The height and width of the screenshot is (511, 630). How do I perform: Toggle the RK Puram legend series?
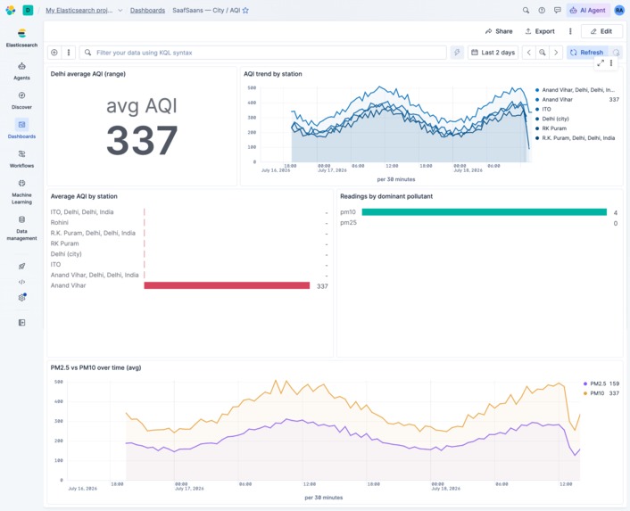click(x=554, y=128)
